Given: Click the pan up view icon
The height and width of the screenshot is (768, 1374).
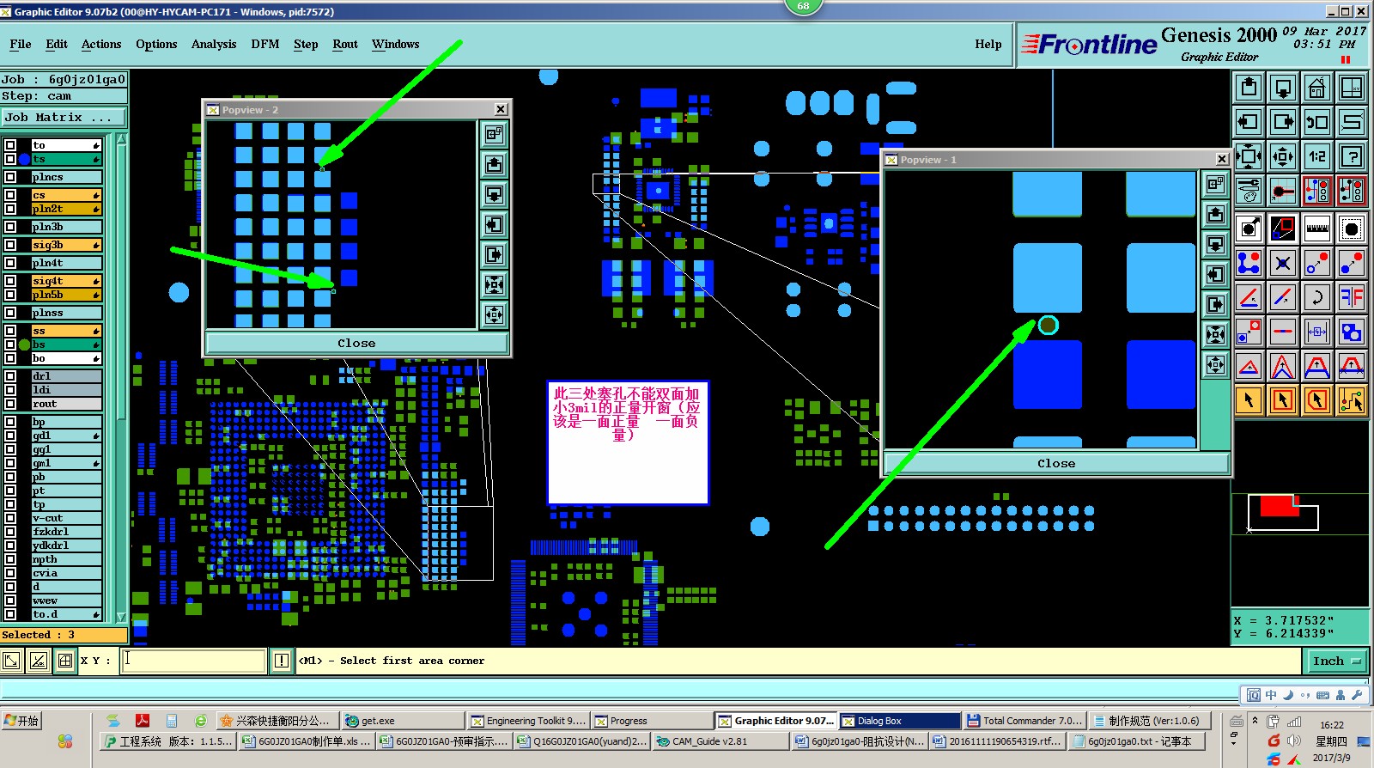Looking at the screenshot, I should point(1249,88).
